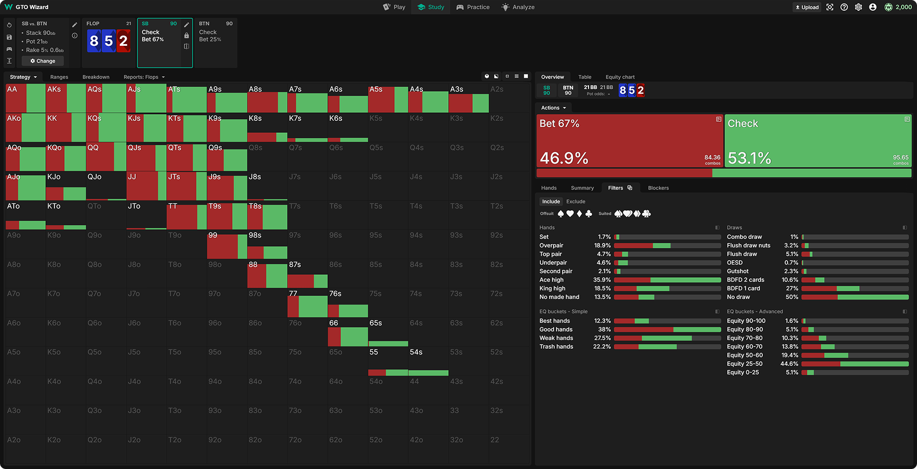Click the info icon under SB vs. BTN

click(x=75, y=36)
